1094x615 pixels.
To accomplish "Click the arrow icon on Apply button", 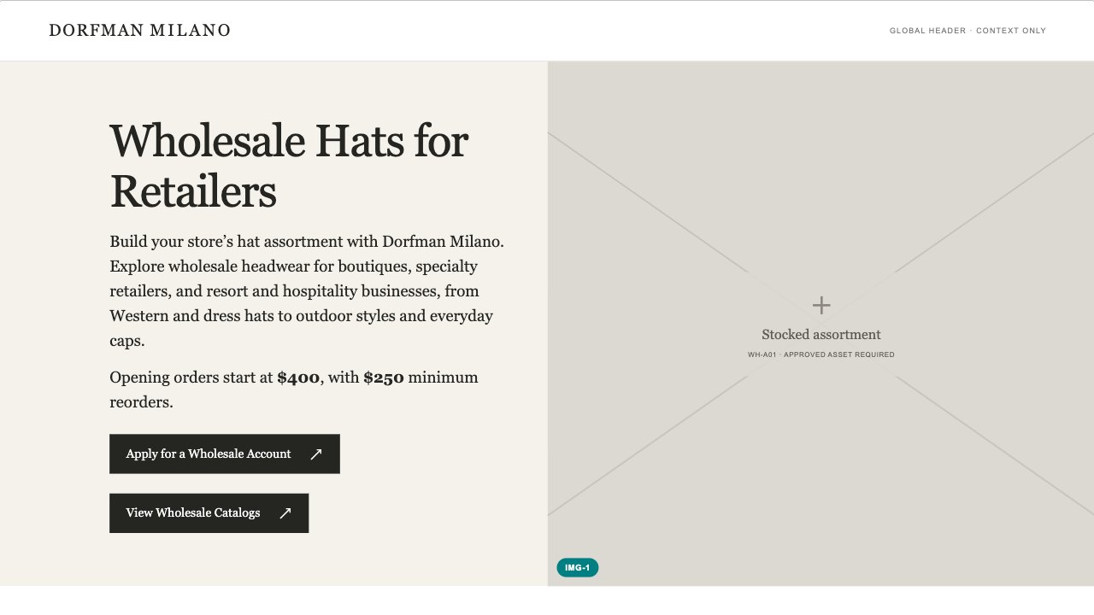I will click(316, 454).
